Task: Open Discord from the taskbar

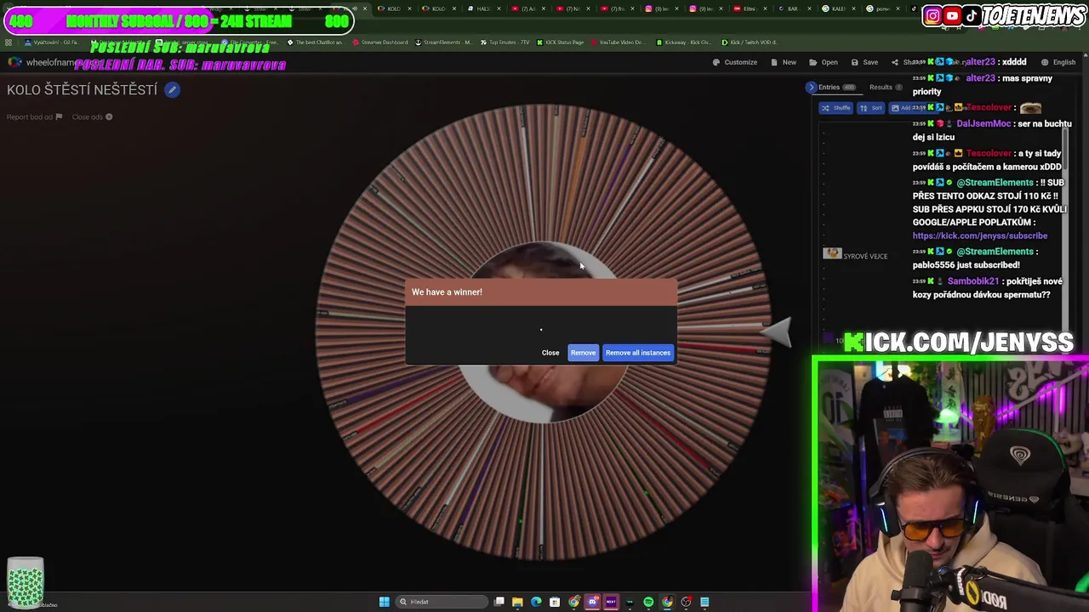Action: [x=592, y=602]
